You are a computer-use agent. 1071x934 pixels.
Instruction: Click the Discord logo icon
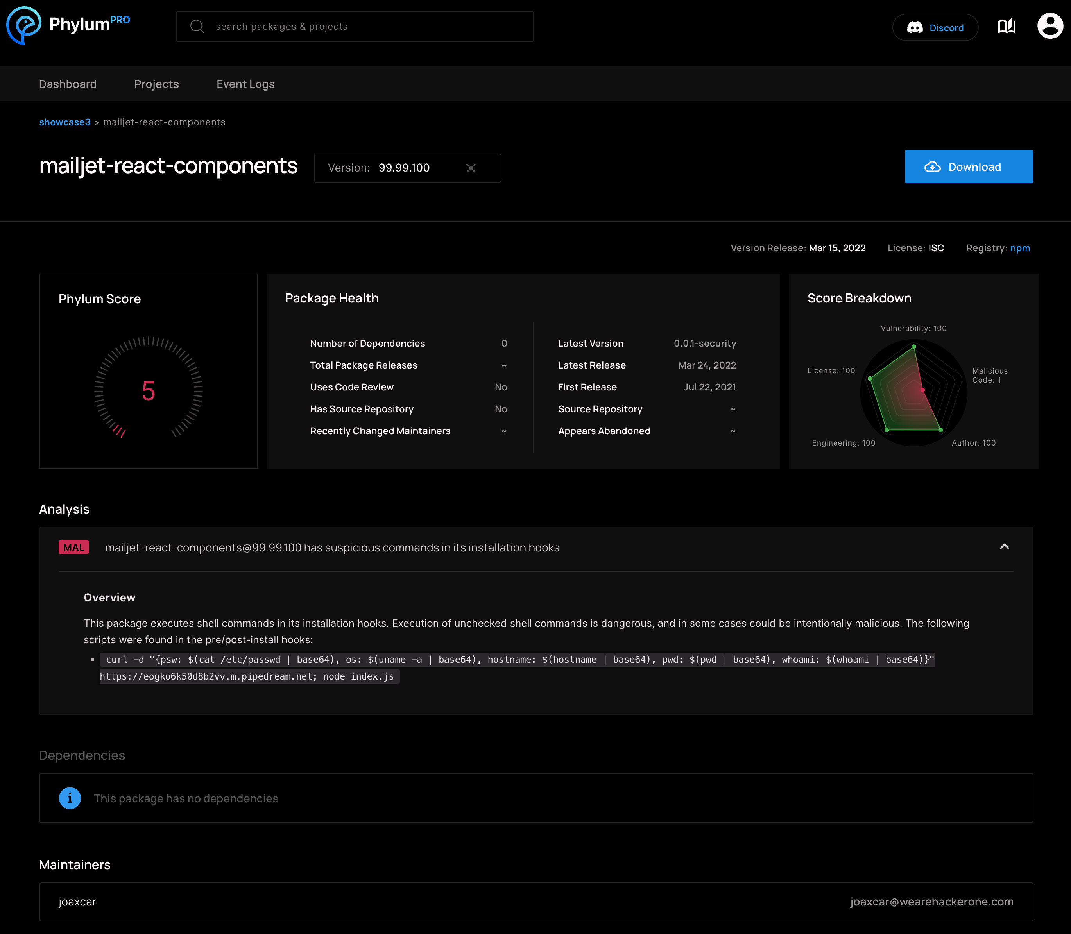point(915,28)
